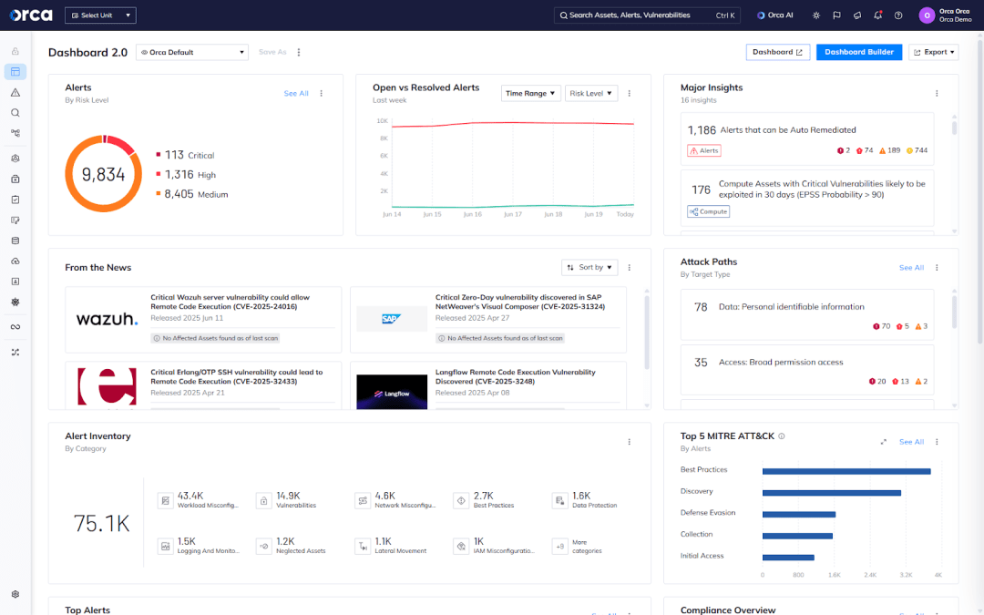
Task: Click the sidebar database cylinder icon
Action: (x=15, y=241)
